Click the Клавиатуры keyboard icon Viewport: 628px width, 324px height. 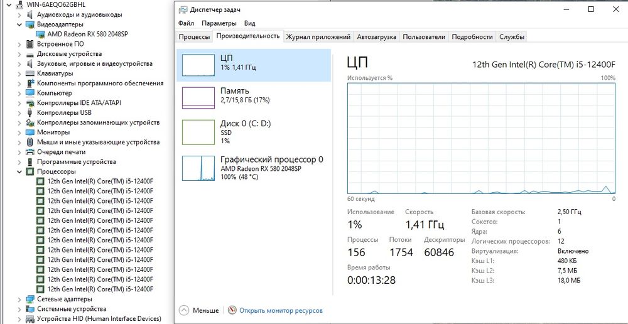(30, 73)
